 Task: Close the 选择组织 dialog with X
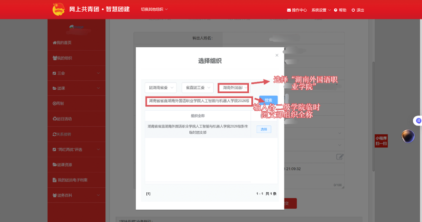tap(277, 55)
